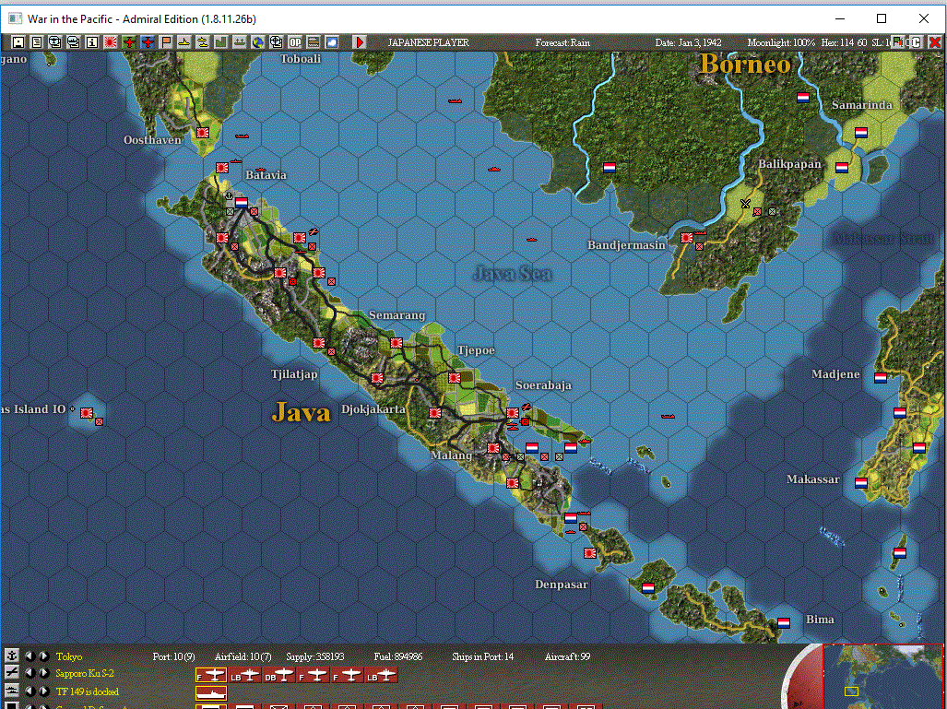Go to previous task force before TF 149
Screen dimensions: 947x709
[30, 691]
